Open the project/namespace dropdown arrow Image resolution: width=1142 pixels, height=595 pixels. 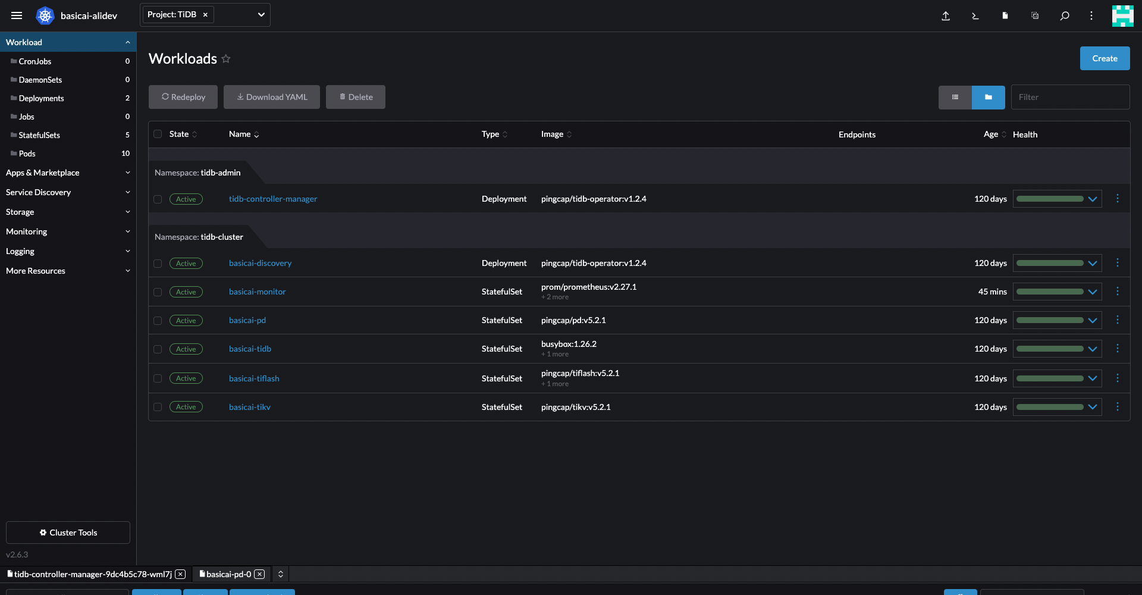click(x=261, y=15)
